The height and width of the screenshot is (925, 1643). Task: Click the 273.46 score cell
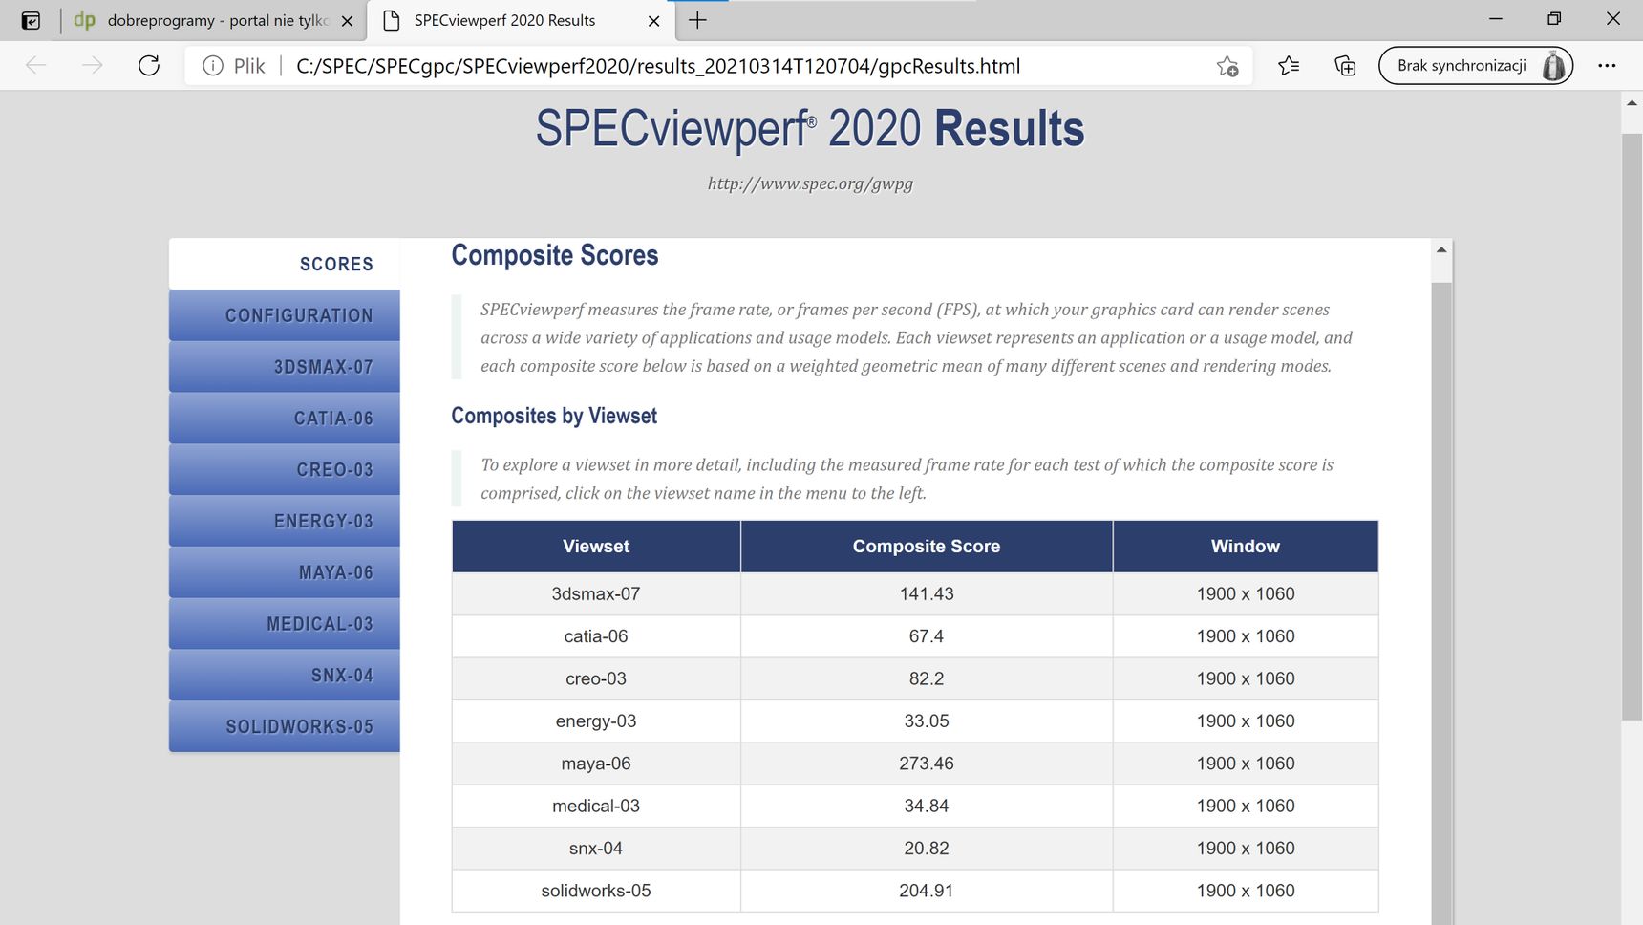[x=927, y=764]
